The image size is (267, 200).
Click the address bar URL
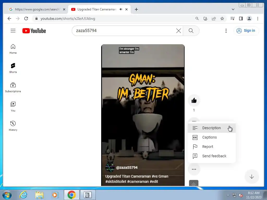click(x=68, y=19)
